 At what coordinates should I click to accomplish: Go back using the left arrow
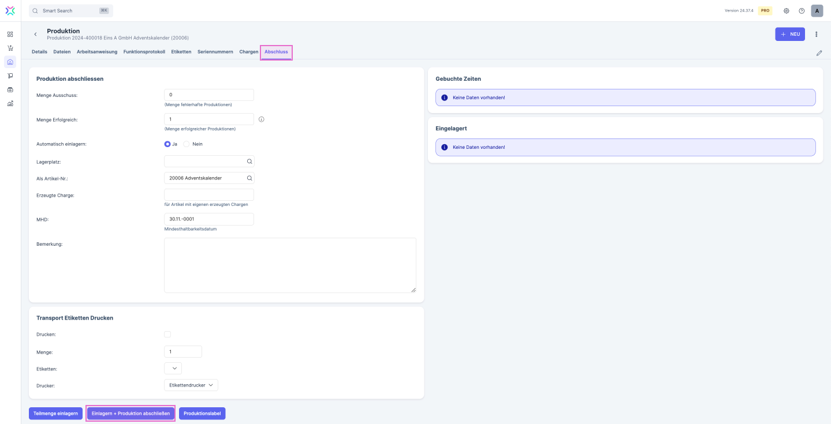click(x=35, y=35)
